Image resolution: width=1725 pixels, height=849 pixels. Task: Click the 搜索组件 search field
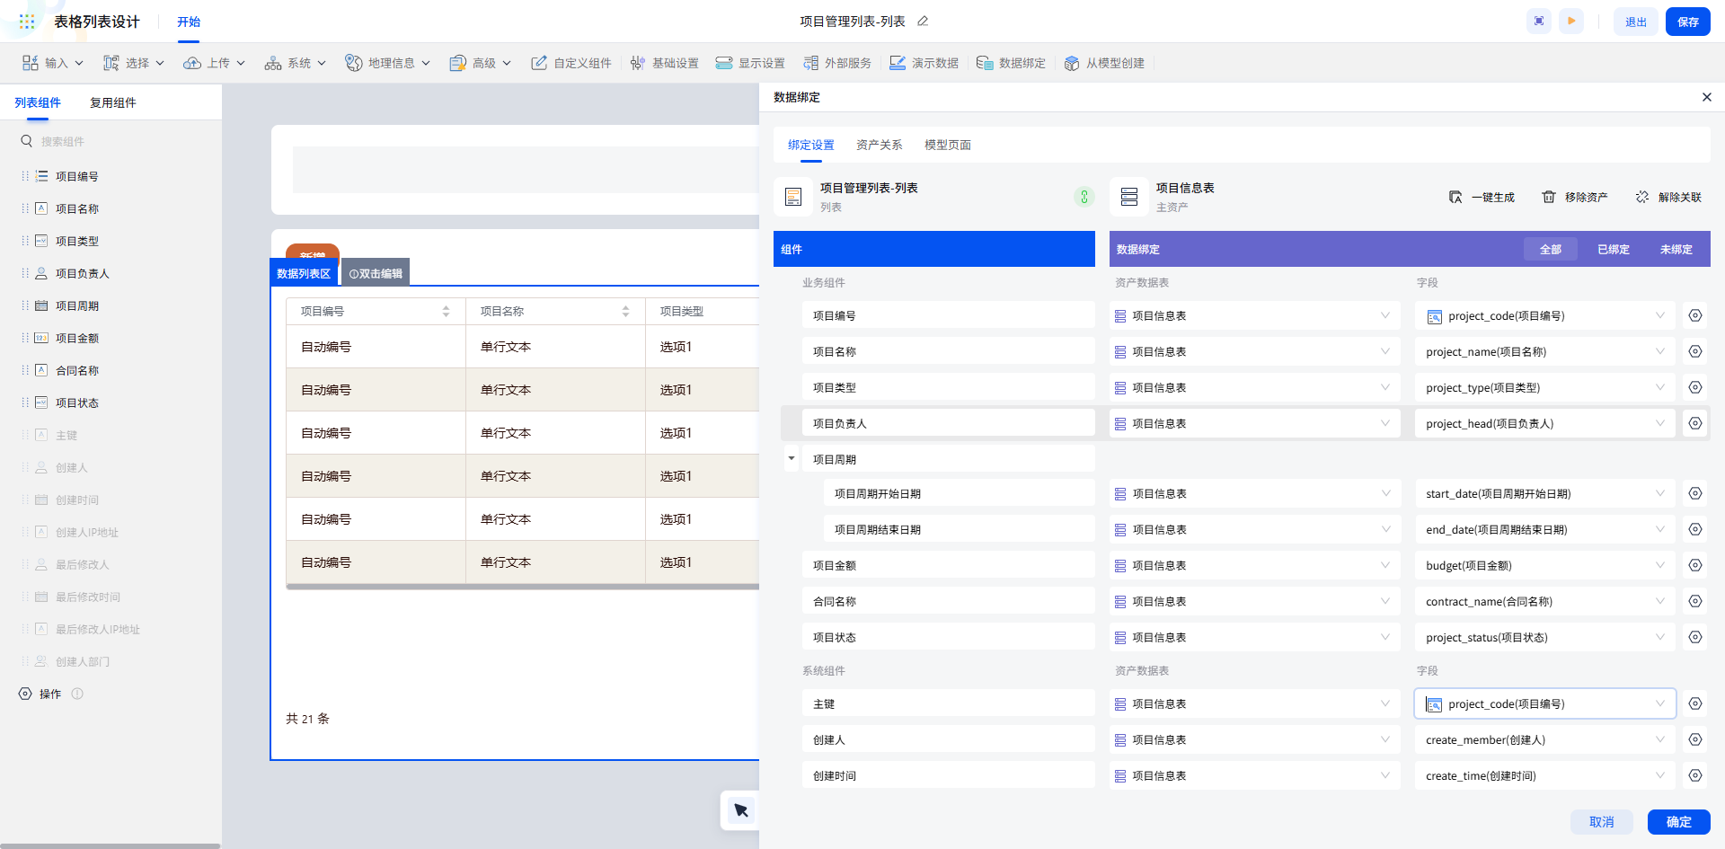tap(117, 141)
